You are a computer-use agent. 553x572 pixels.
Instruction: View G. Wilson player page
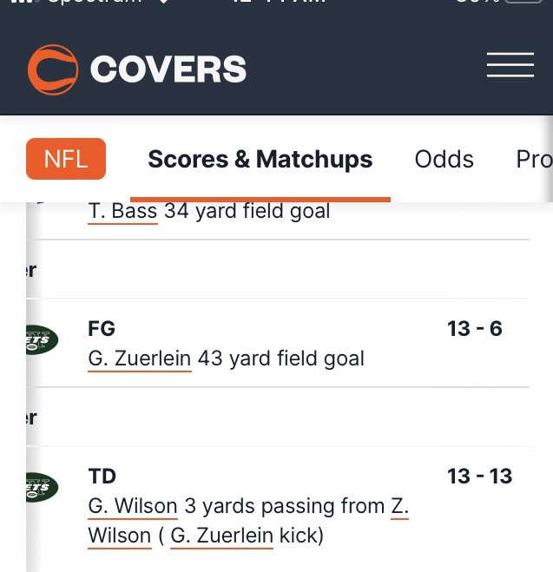tap(132, 506)
